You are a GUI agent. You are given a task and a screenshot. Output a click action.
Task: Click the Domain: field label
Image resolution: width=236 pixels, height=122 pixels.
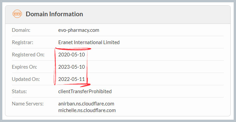(x=21, y=30)
